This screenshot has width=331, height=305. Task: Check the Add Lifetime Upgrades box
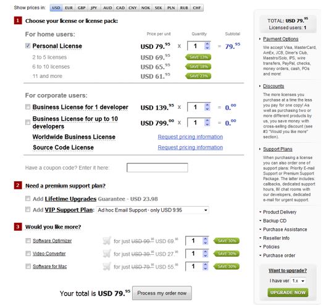(28, 199)
